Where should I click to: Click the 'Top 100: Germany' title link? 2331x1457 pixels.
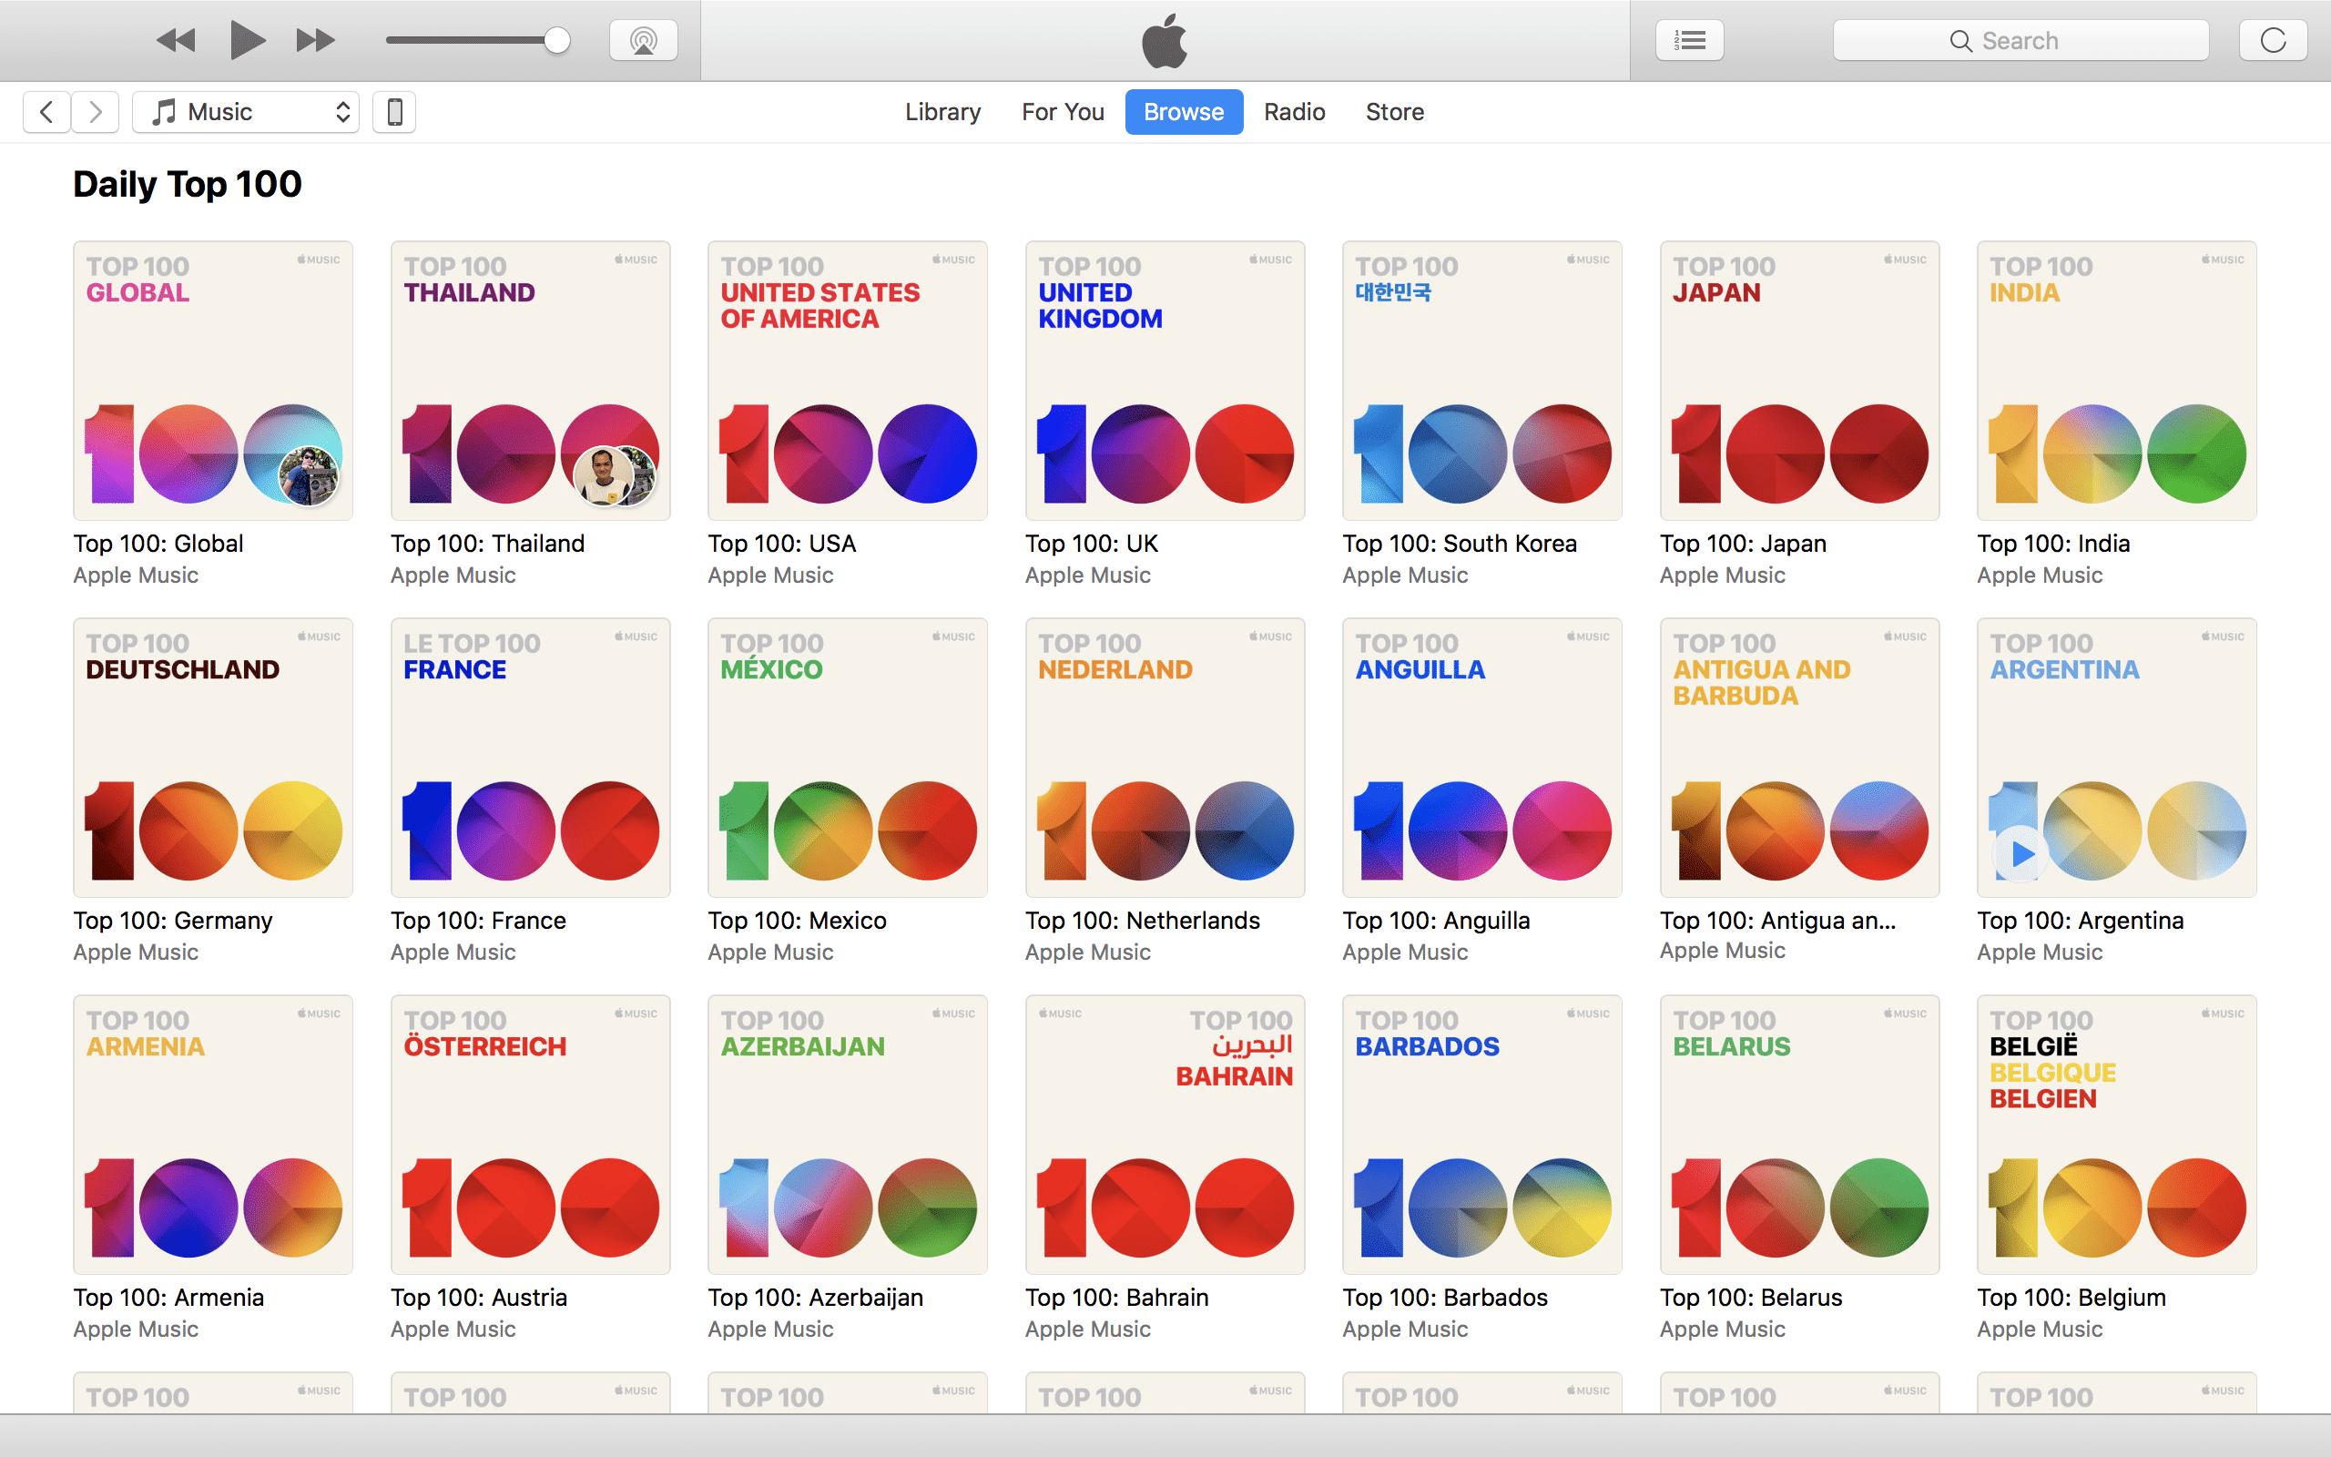point(173,921)
